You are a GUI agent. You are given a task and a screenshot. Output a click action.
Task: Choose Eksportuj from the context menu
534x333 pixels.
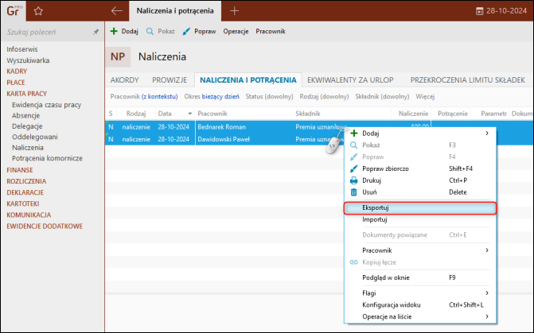tap(420, 208)
